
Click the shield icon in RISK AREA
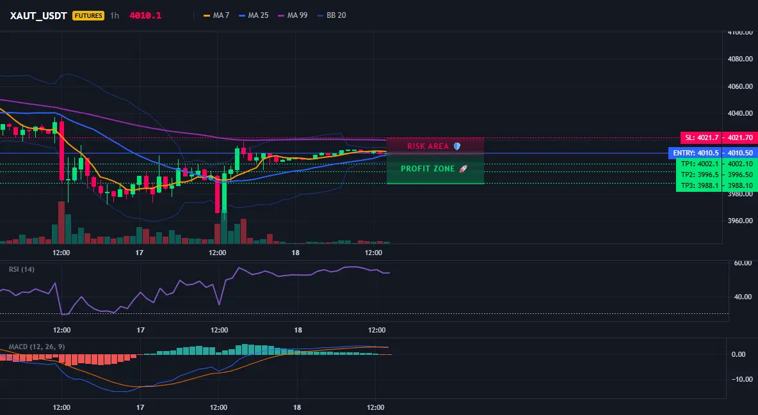pos(457,146)
